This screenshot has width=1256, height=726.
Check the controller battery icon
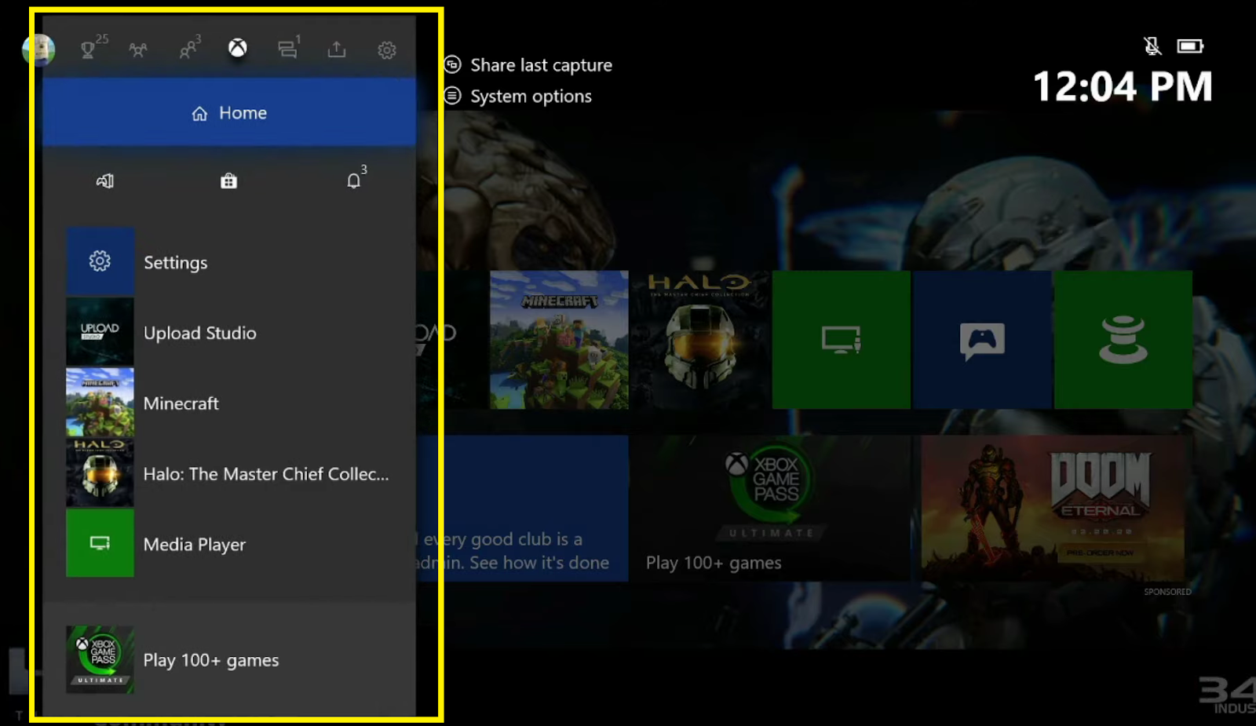[x=1190, y=46]
